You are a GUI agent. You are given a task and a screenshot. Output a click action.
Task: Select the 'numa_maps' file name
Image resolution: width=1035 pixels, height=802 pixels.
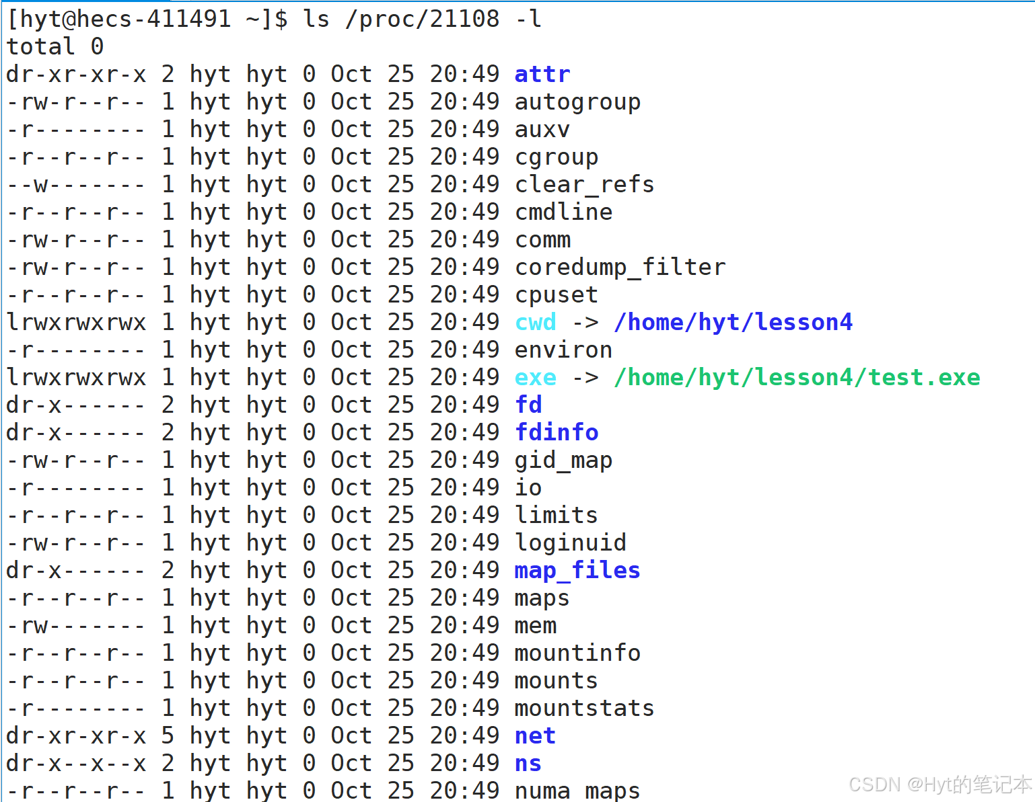(577, 790)
